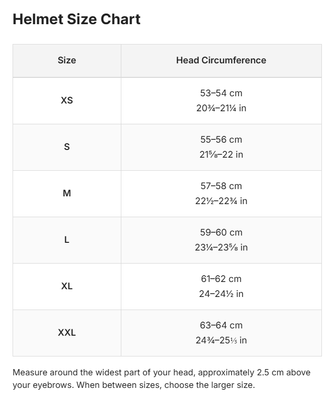Click the 59–60 cm measurement
Image resolution: width=334 pixels, height=400 pixels.
221,232
